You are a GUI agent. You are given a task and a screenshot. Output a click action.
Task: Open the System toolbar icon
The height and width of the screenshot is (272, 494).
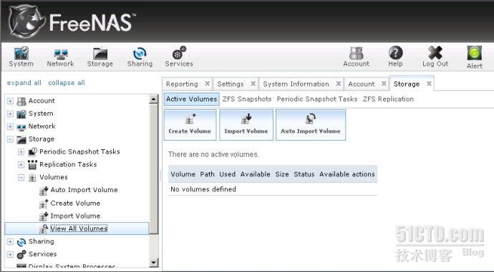21,57
